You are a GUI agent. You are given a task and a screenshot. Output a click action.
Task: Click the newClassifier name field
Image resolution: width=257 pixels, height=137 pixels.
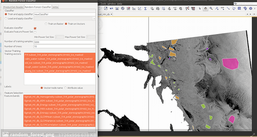click(x=64, y=14)
